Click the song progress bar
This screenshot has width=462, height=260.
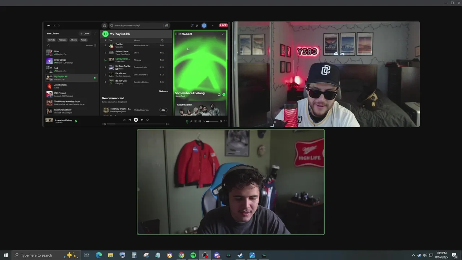pos(136,124)
